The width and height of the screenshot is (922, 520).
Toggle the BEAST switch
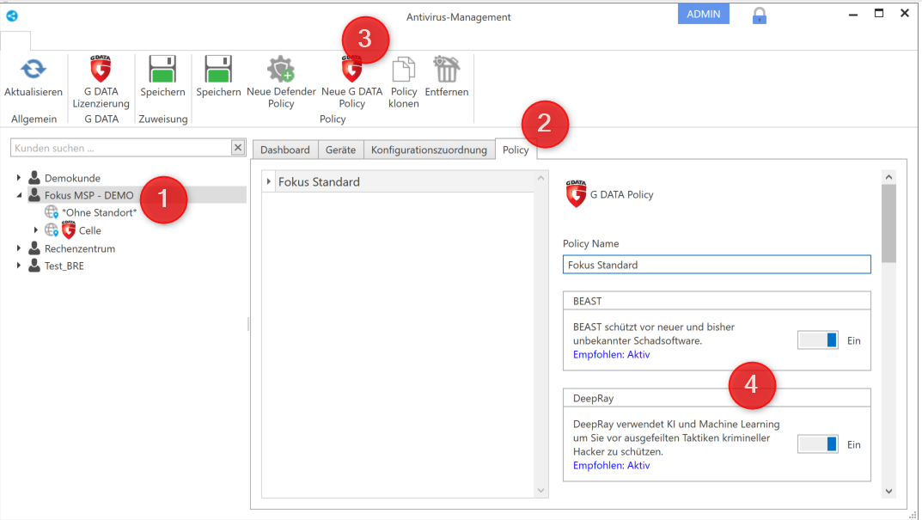click(817, 340)
